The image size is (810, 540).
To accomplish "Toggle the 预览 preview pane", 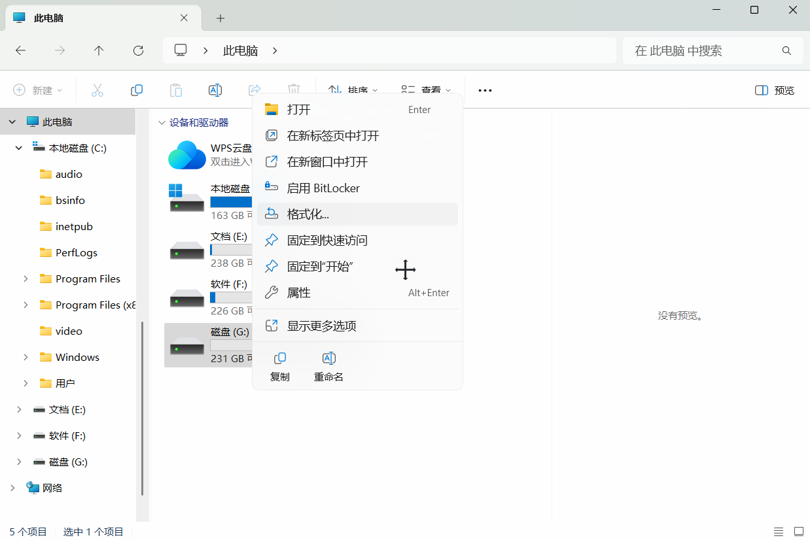I will click(775, 90).
